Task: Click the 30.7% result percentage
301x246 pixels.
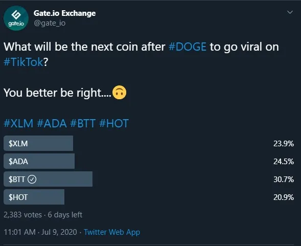Action: tap(284, 180)
